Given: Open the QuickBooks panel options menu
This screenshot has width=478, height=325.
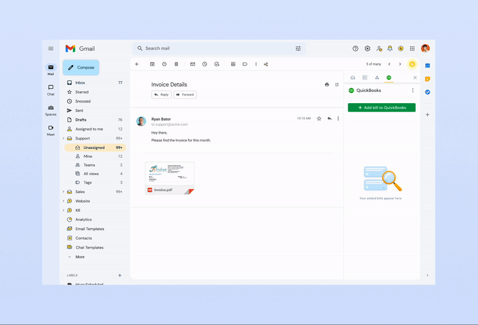Looking at the screenshot, I should 413,91.
